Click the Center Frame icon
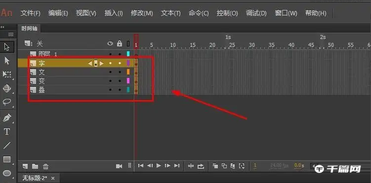 coord(191,166)
